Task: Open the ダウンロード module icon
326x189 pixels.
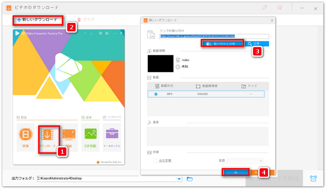Action: 48,136
